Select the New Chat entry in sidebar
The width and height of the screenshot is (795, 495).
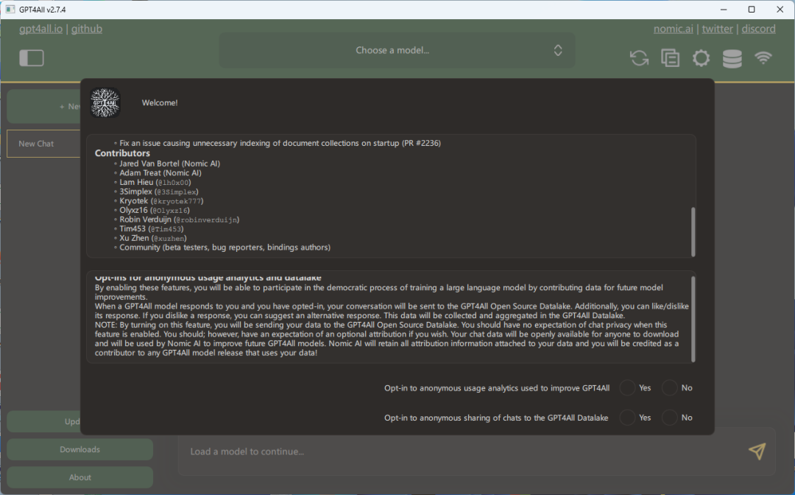(x=43, y=144)
